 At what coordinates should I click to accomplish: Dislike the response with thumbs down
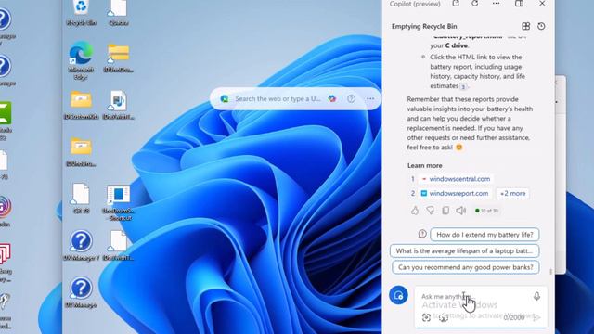(x=431, y=211)
